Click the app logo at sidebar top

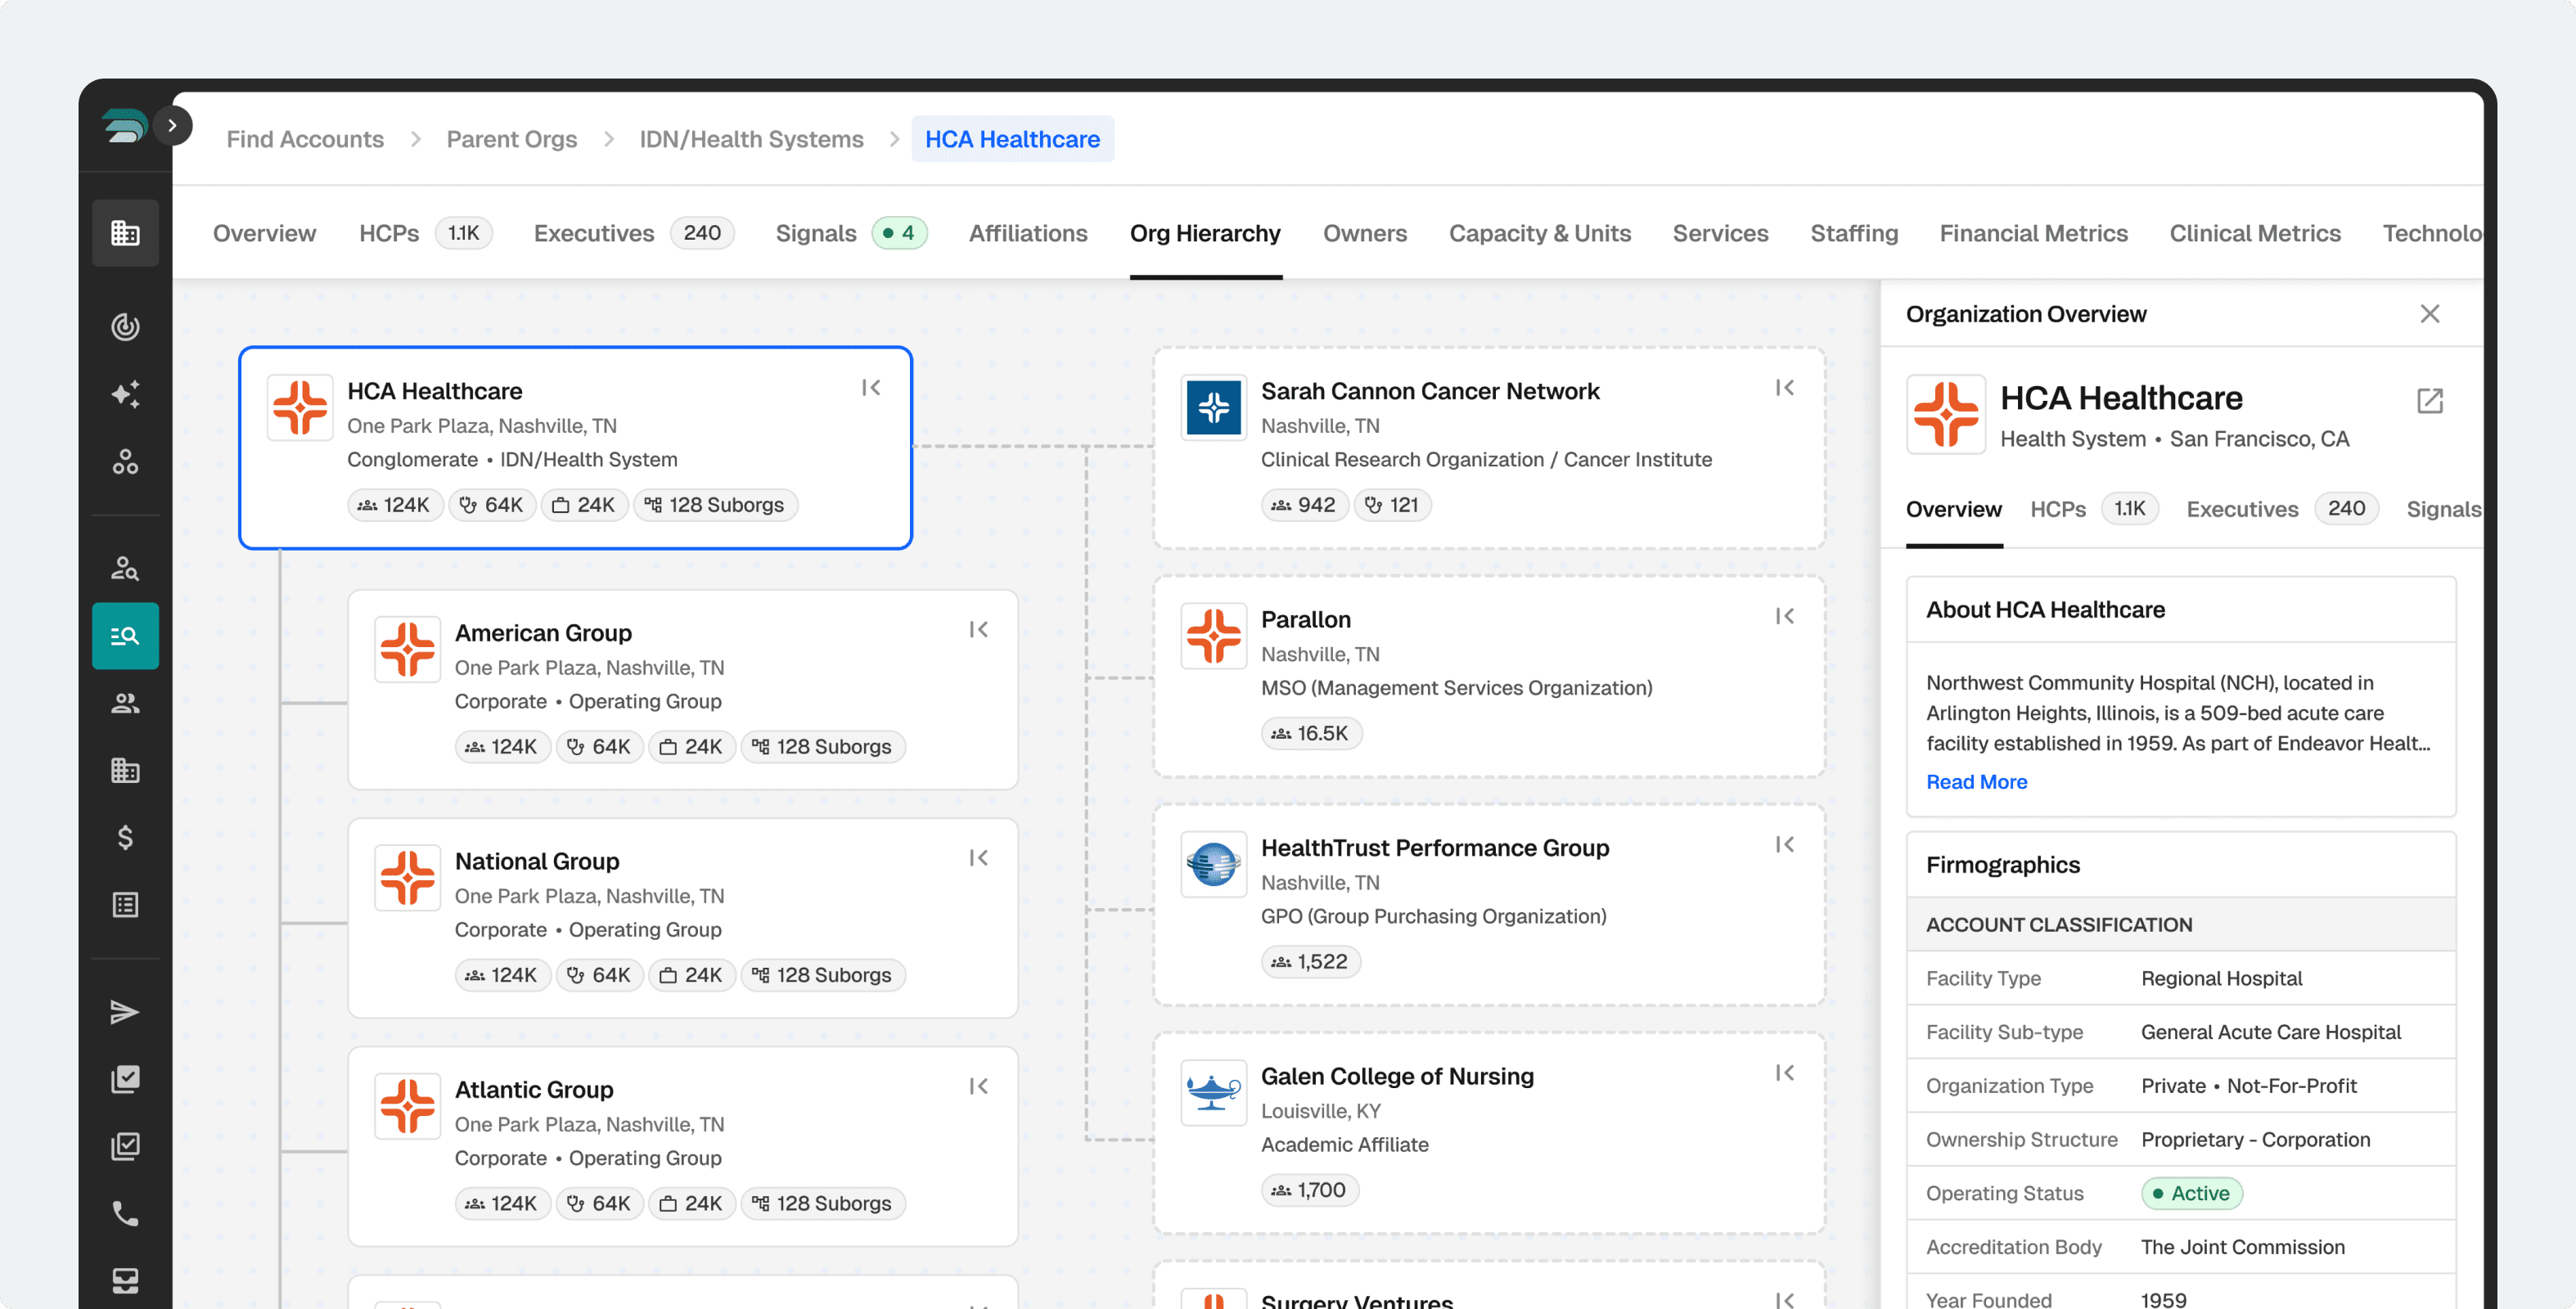tap(124, 126)
